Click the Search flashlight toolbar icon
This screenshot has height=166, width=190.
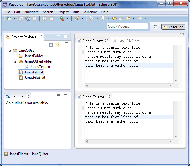pos(77,18)
